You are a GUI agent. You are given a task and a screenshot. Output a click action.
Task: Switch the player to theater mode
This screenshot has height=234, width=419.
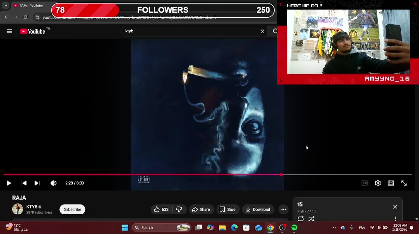[x=391, y=183]
